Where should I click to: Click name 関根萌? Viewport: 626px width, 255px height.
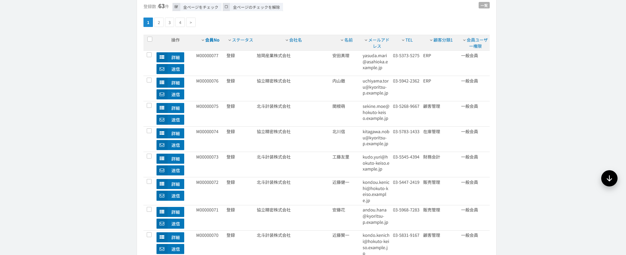pyautogui.click(x=338, y=106)
